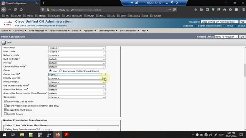Open the page actions three-dot menu

169,10
